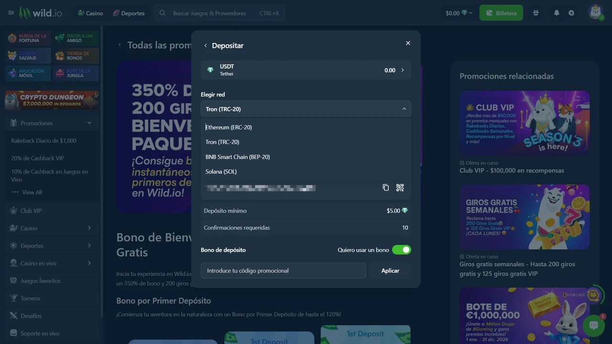Show the deposit QR code
612x344 pixels.
pos(400,188)
